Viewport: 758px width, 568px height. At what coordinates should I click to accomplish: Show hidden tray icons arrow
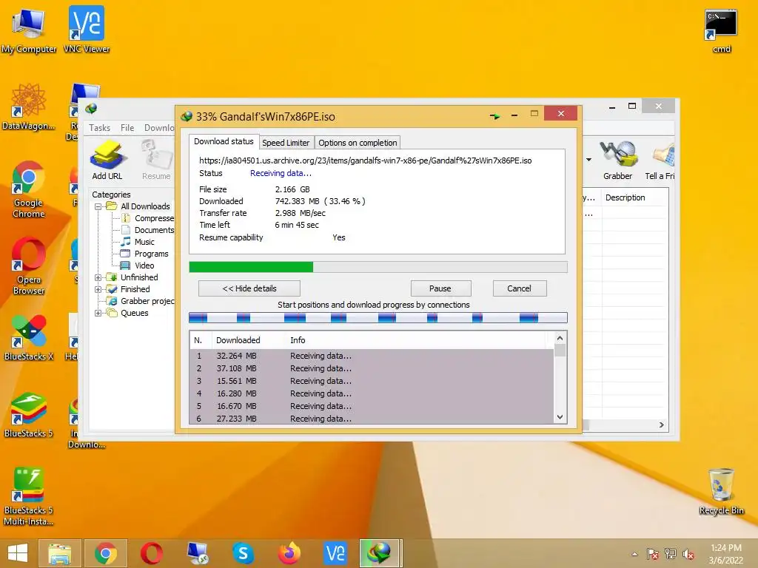click(634, 554)
